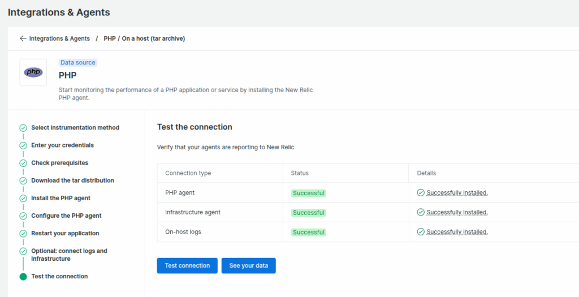Go to Select instrumentation method step

click(75, 127)
